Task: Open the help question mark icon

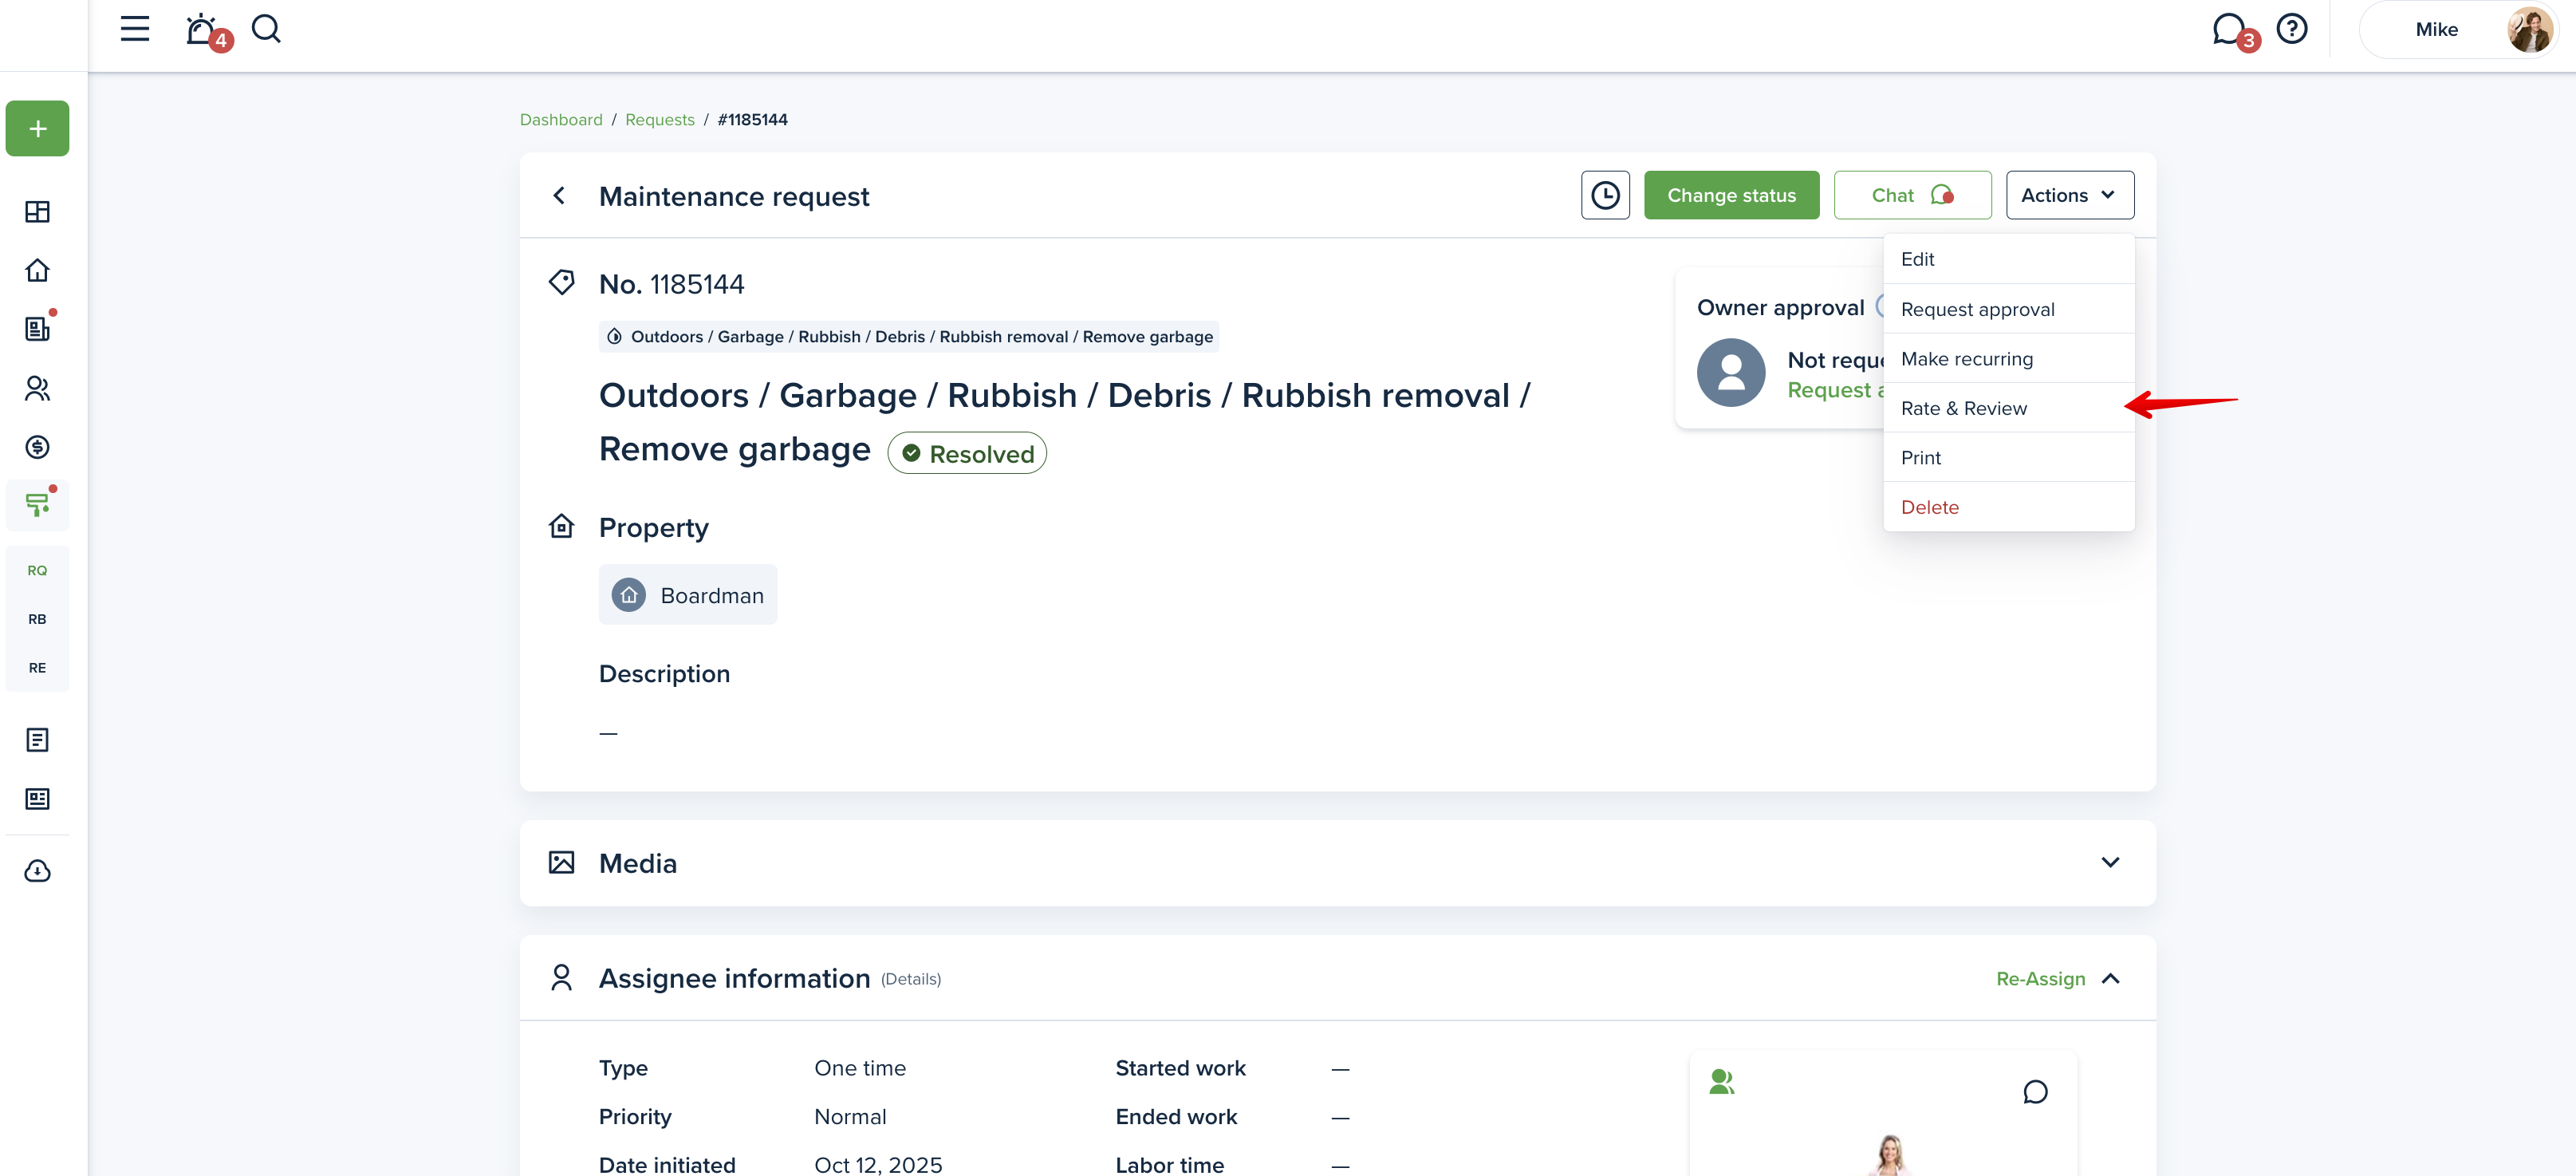Action: tap(2291, 28)
